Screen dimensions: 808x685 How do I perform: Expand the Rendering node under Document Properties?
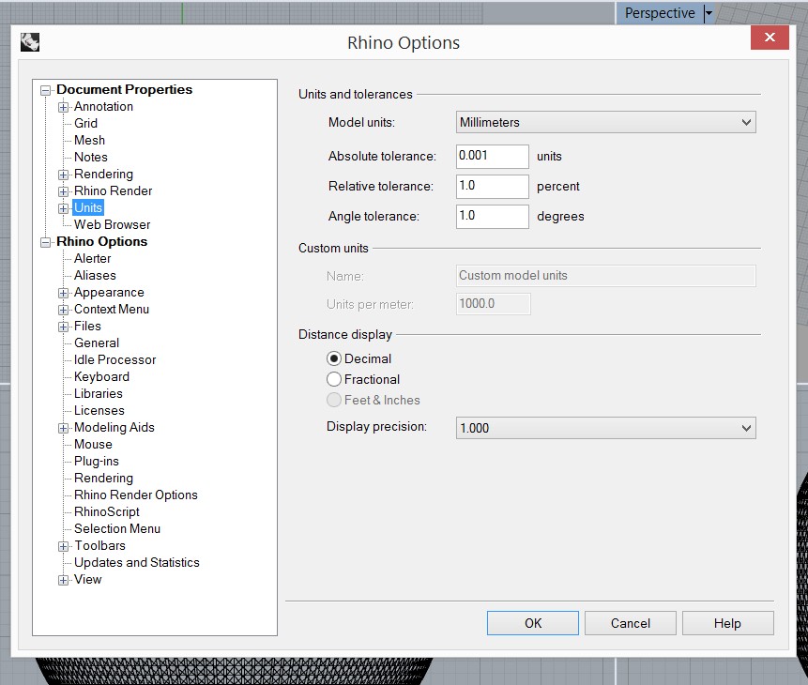(x=64, y=175)
